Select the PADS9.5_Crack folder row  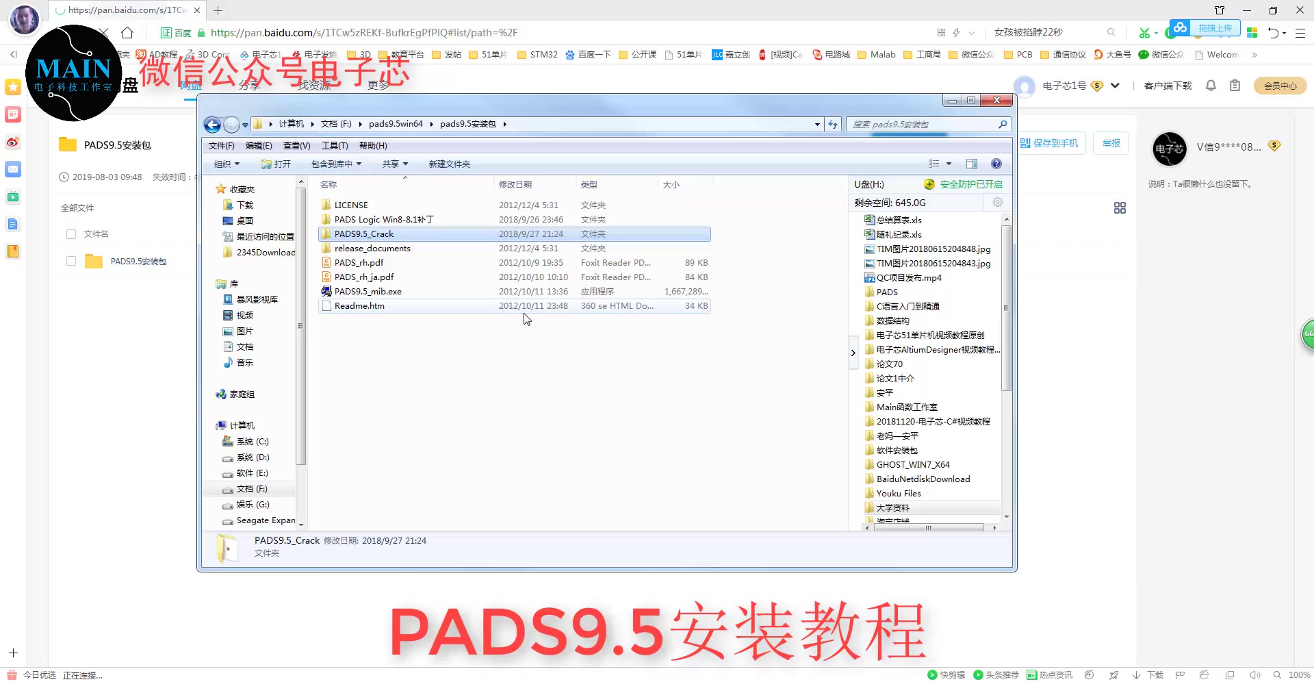(515, 233)
